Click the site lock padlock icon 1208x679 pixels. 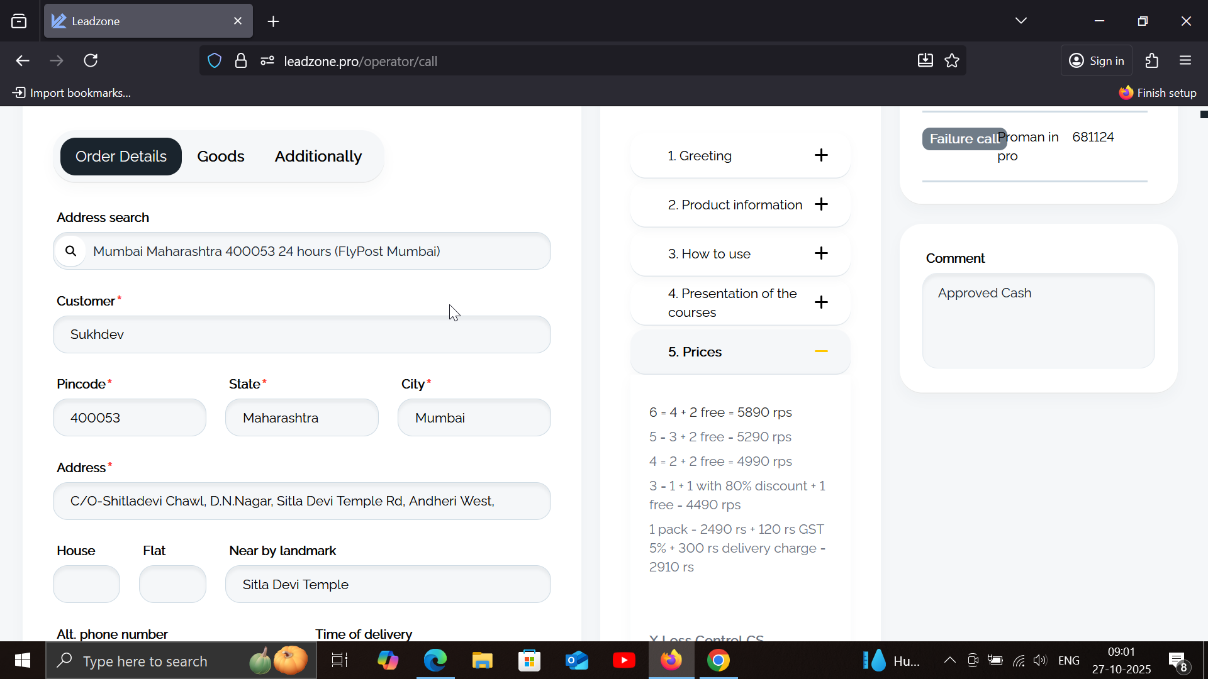[240, 61]
